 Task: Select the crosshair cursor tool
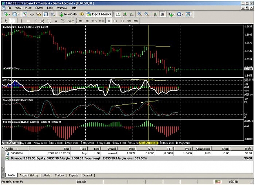(13, 21)
